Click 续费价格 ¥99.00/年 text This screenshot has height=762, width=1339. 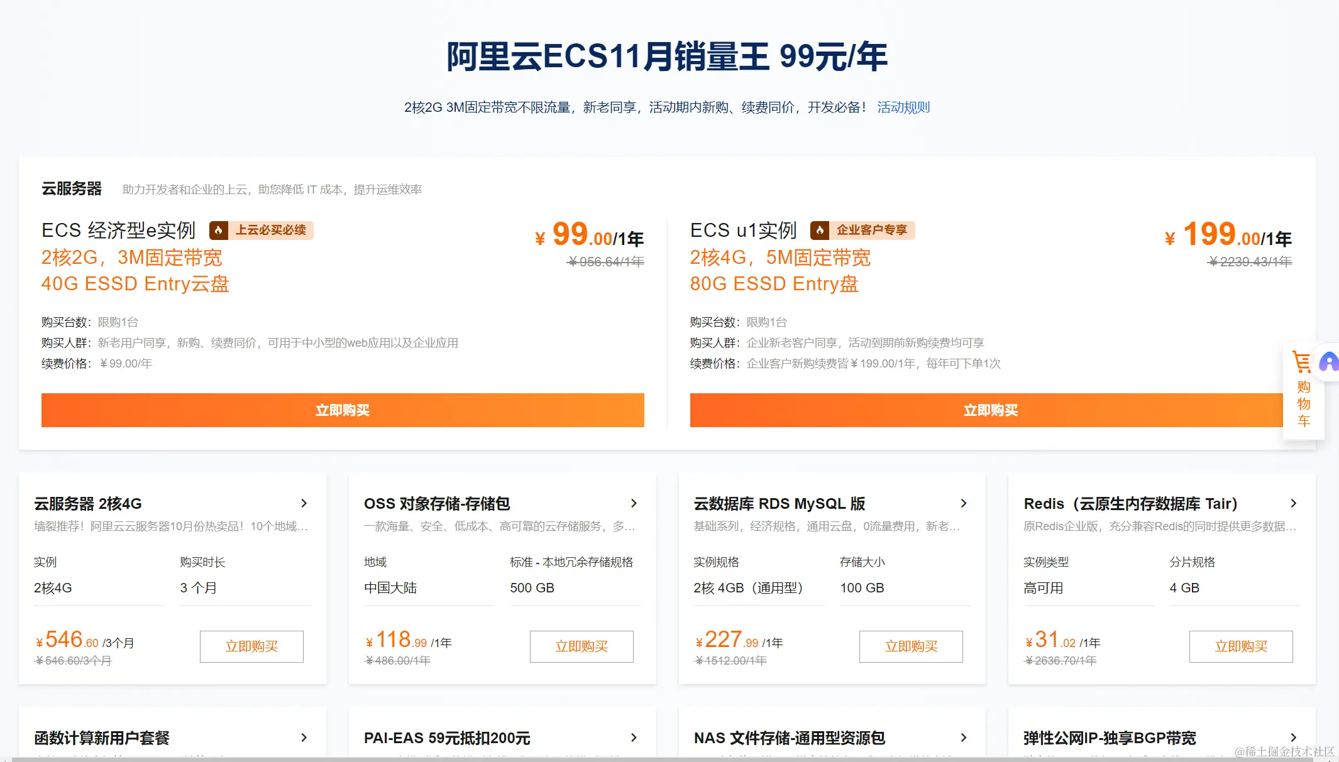pos(97,364)
